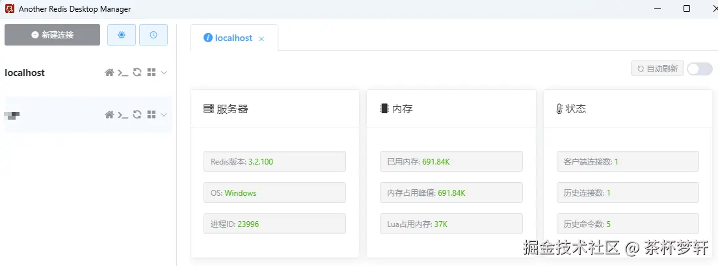Open console icon in localhost connection row
This screenshot has width=718, height=266.
123,72
